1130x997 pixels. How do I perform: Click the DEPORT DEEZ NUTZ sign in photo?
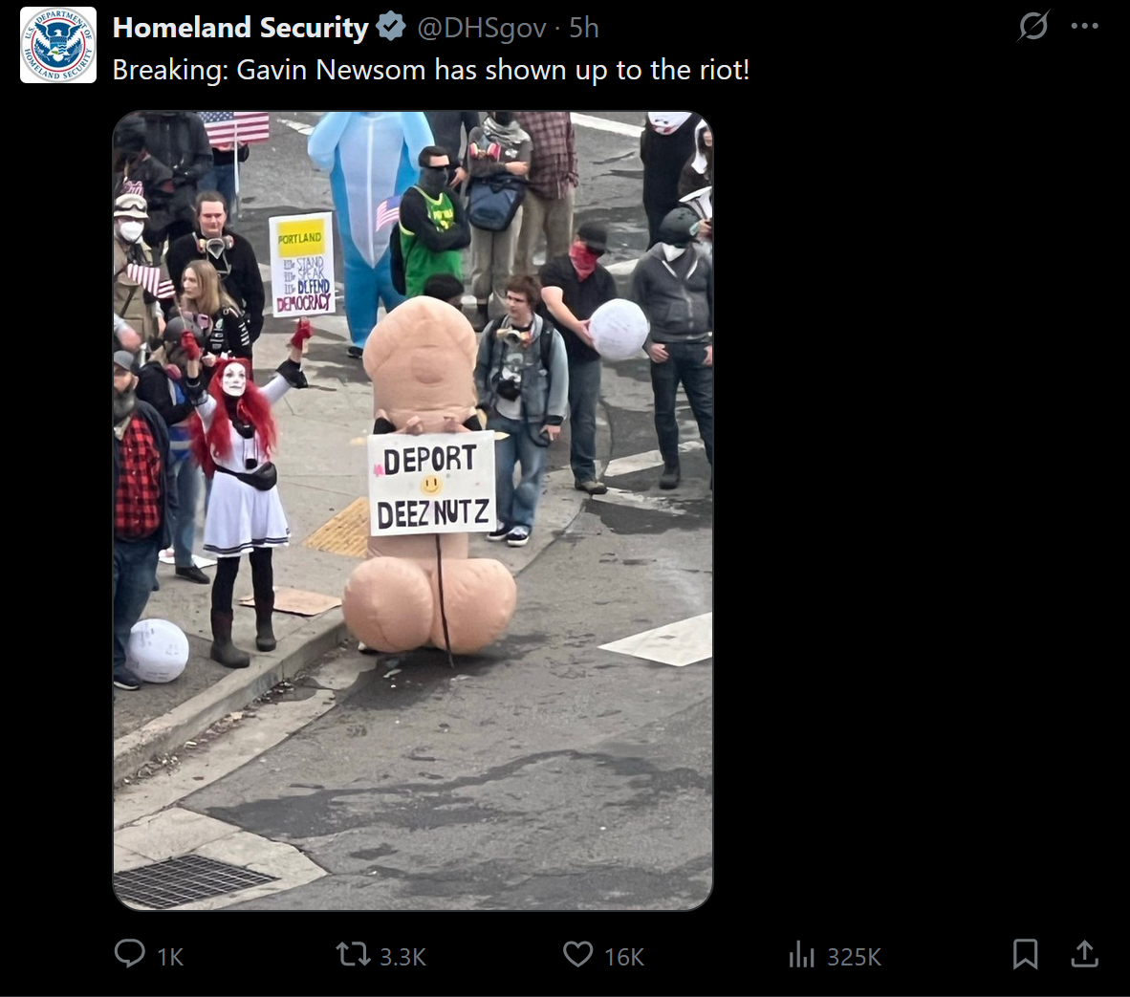pyautogui.click(x=432, y=484)
